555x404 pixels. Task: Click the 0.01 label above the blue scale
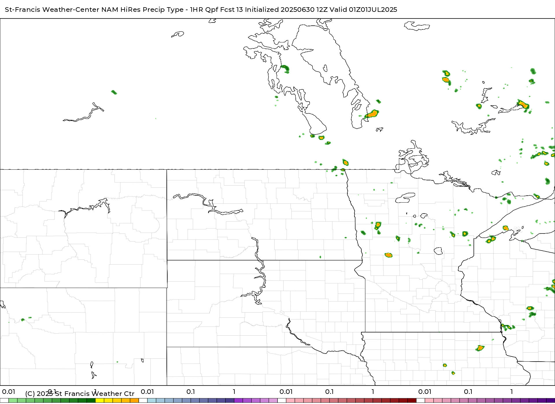147,392
